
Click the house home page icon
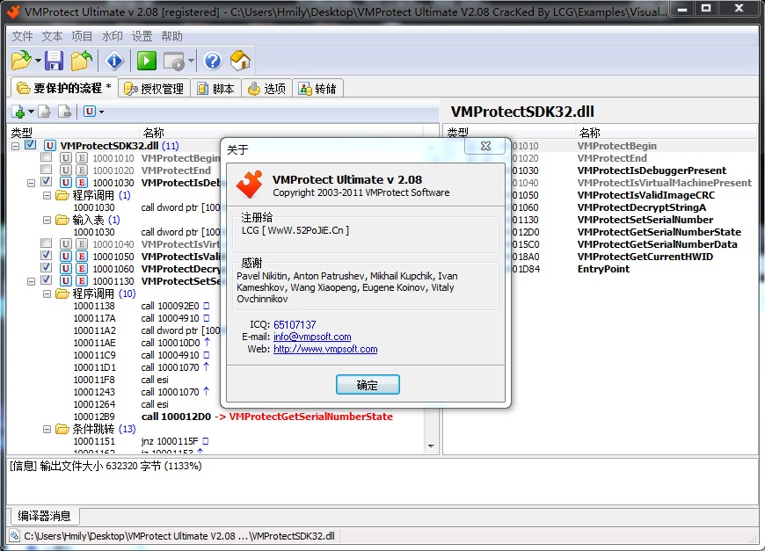(x=240, y=61)
